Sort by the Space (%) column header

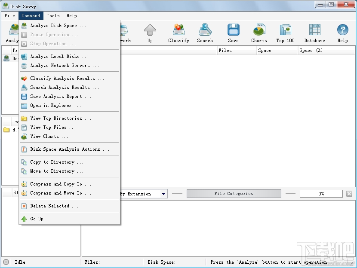coord(326,50)
